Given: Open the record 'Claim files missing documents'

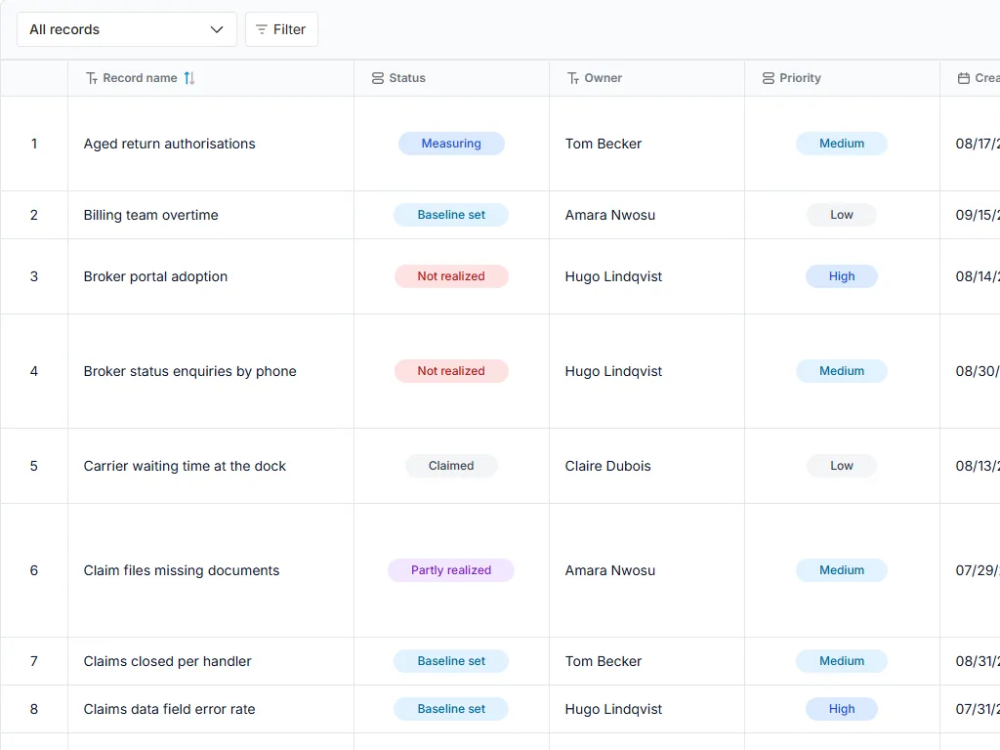Looking at the screenshot, I should click(x=182, y=570).
